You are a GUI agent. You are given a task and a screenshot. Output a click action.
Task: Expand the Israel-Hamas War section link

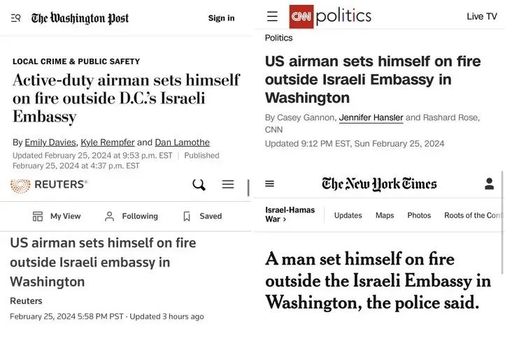pyautogui.click(x=290, y=214)
